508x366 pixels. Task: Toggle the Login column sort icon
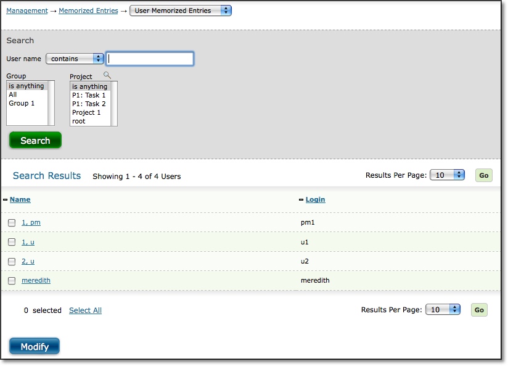(301, 200)
